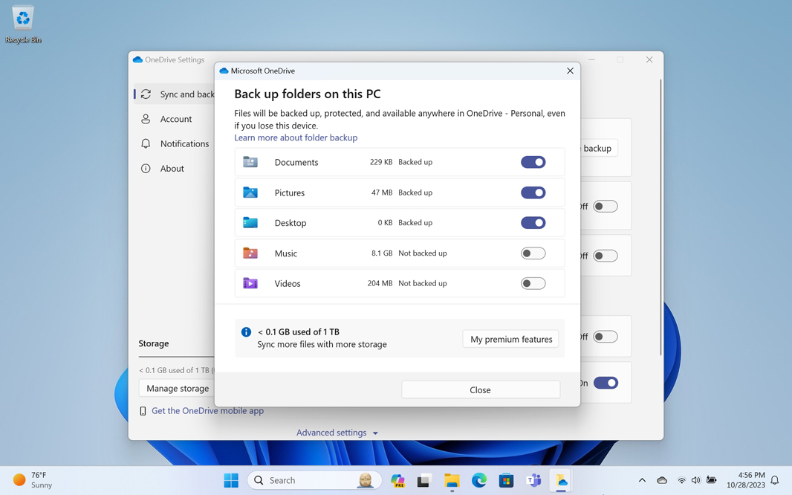Viewport: 792px width, 495px height.
Task: Turn on Videos folder backup
Action: pos(533,283)
